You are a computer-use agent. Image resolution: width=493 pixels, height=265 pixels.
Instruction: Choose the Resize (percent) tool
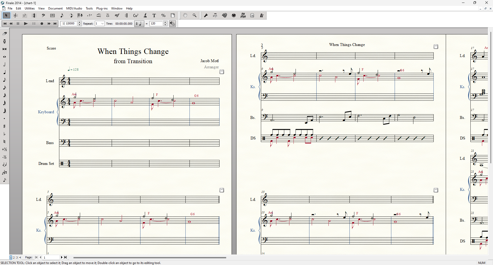163,16
